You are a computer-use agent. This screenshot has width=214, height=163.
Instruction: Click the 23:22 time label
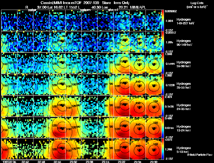coord(121,162)
